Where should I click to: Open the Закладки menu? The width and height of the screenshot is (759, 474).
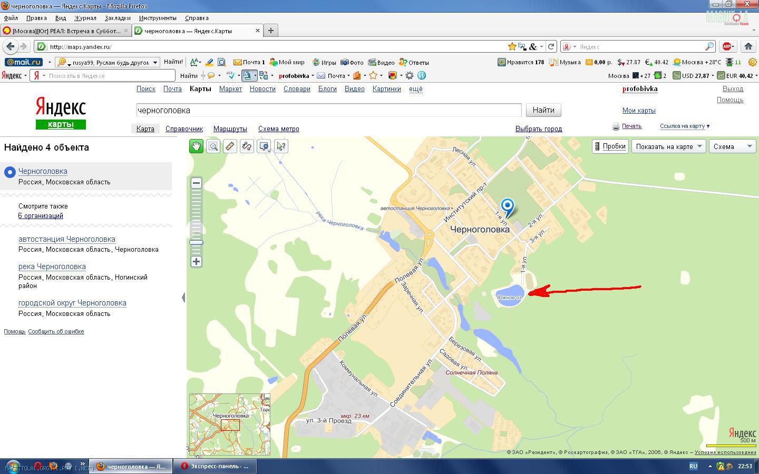tap(117, 18)
